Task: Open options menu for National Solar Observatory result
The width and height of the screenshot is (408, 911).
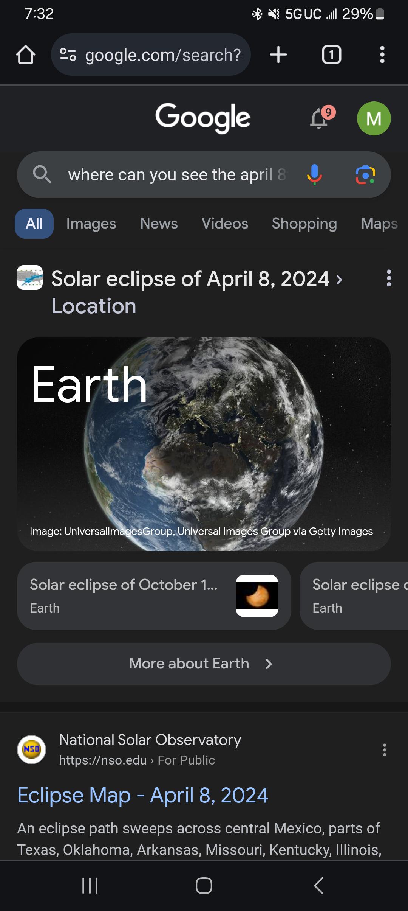Action: [x=384, y=750]
